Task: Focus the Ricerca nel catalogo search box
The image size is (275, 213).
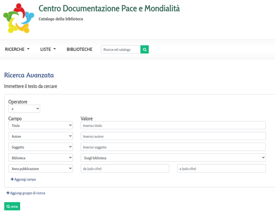Action: (x=121, y=49)
